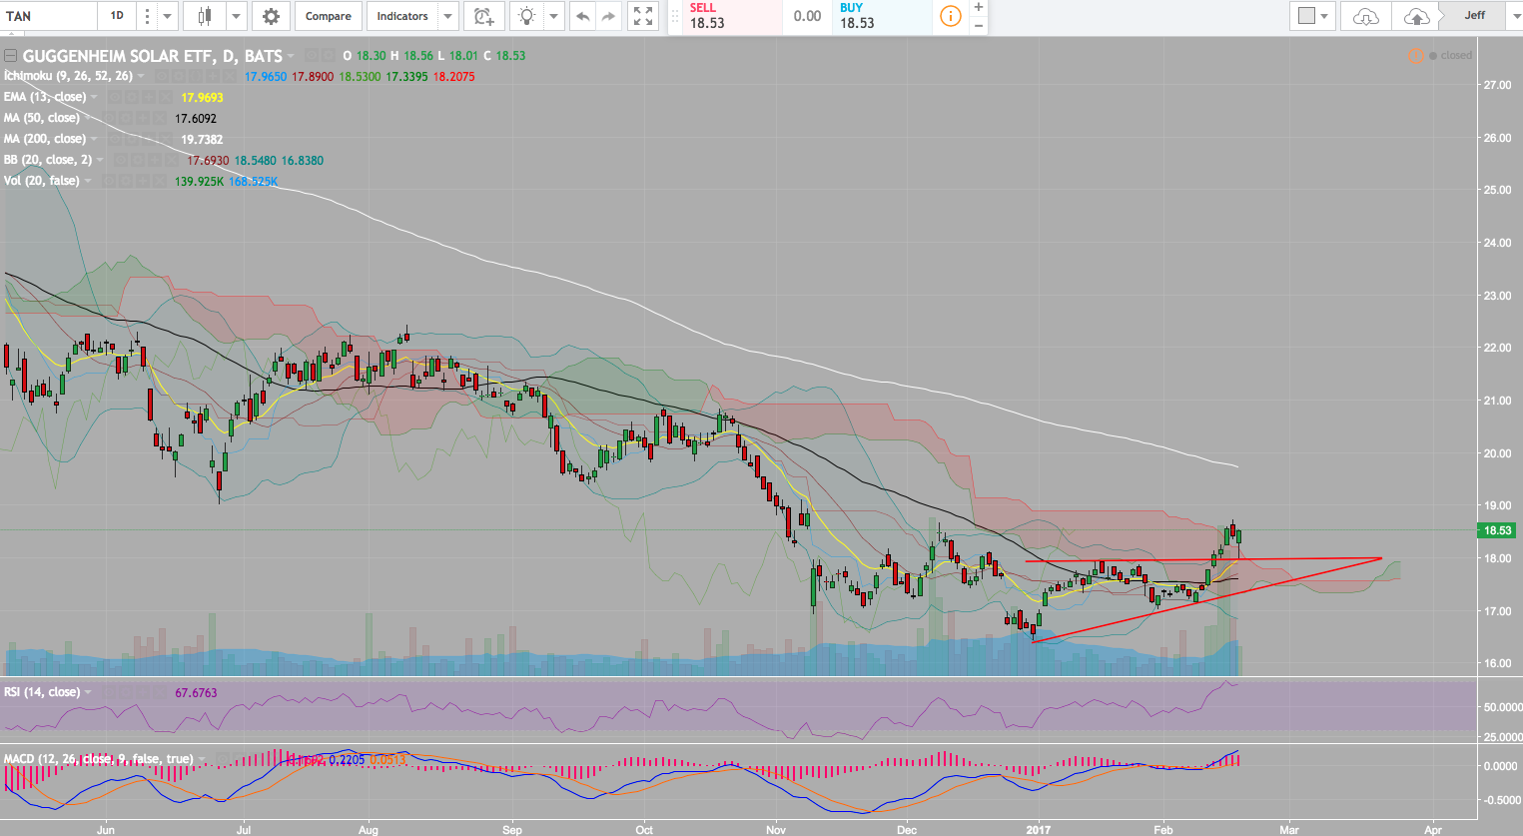This screenshot has width=1523, height=836.
Task: Click the undo arrow in toolbar
Action: pyautogui.click(x=583, y=16)
